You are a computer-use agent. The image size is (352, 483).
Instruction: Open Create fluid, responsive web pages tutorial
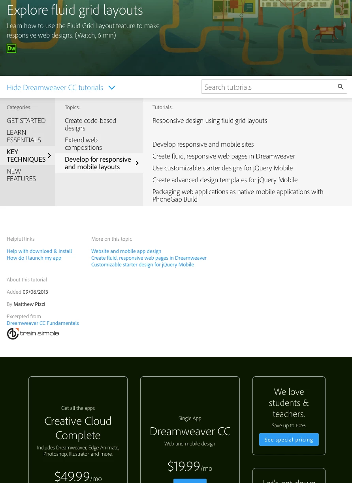pos(224,156)
